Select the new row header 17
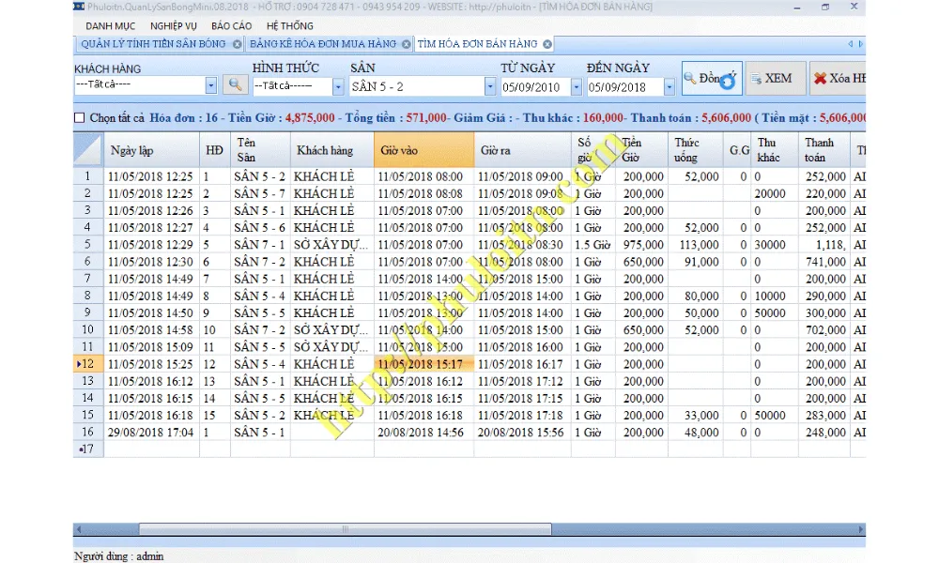Viewport: 939px width, 563px height. click(88, 449)
